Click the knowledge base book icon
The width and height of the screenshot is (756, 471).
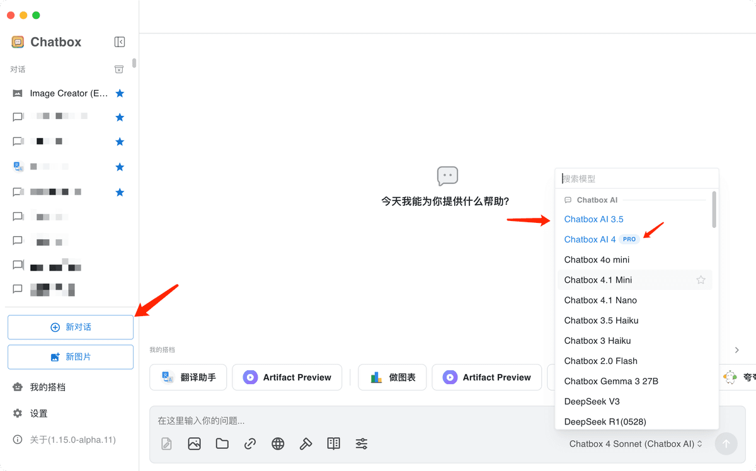click(x=333, y=443)
